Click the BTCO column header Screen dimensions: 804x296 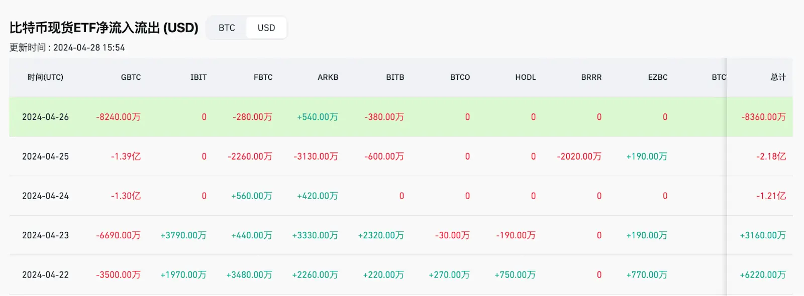[x=460, y=77]
